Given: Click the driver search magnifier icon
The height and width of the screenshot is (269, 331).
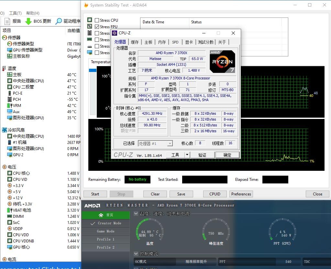Looking at the screenshot, I should pos(59,21).
